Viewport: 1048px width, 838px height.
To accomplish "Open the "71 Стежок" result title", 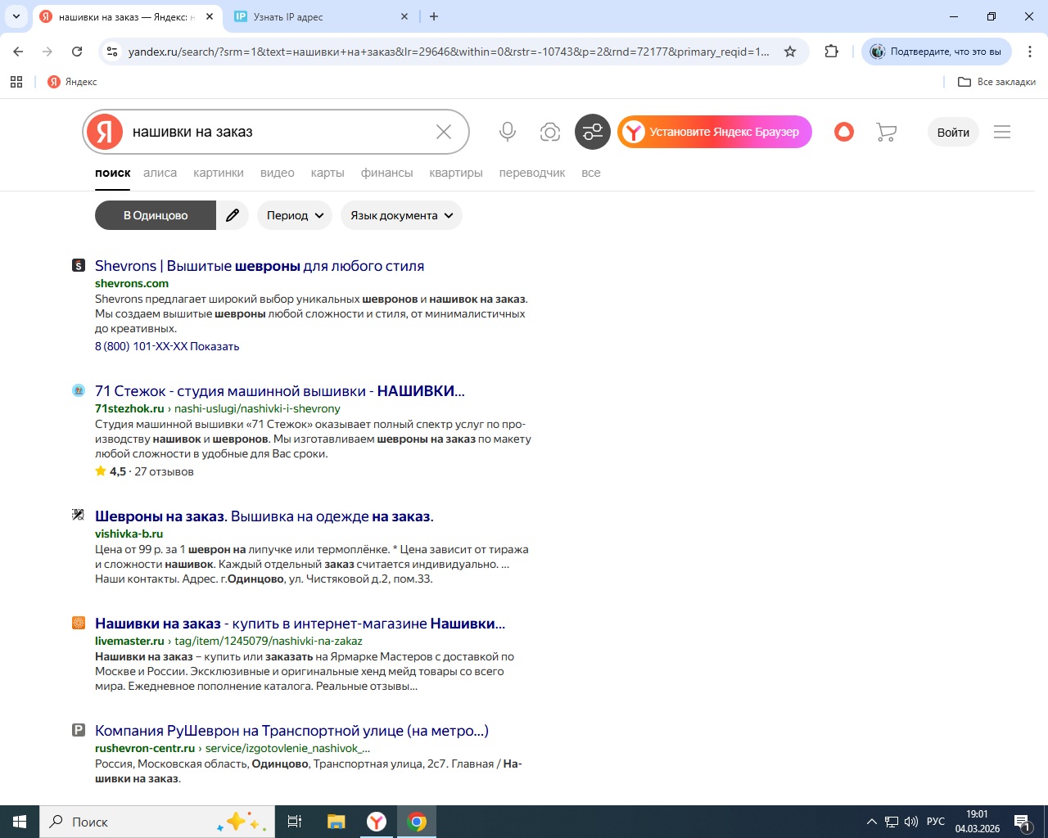I will (280, 391).
